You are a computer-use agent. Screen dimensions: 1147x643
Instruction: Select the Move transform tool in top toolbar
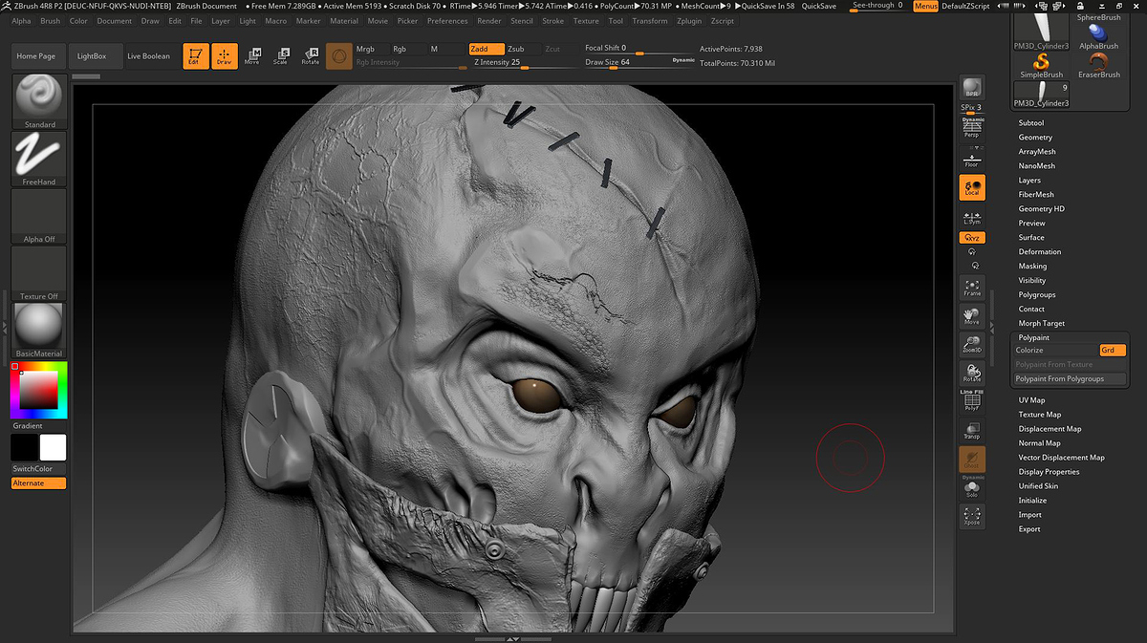[x=252, y=56]
